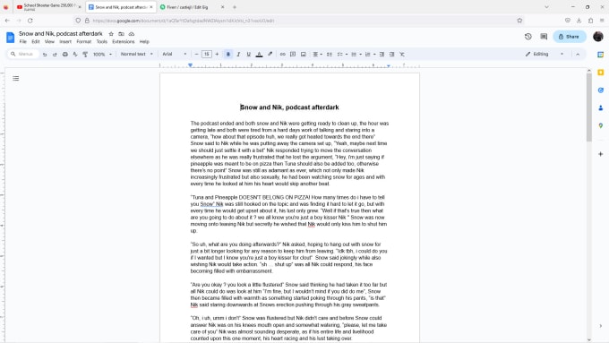The image size is (609, 343).
Task: Hide the side panel with arrow
Action: click(600, 326)
